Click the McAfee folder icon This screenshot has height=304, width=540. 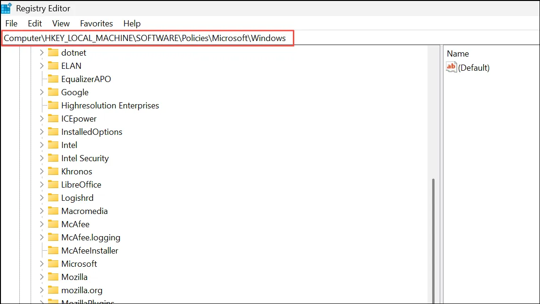coord(53,224)
